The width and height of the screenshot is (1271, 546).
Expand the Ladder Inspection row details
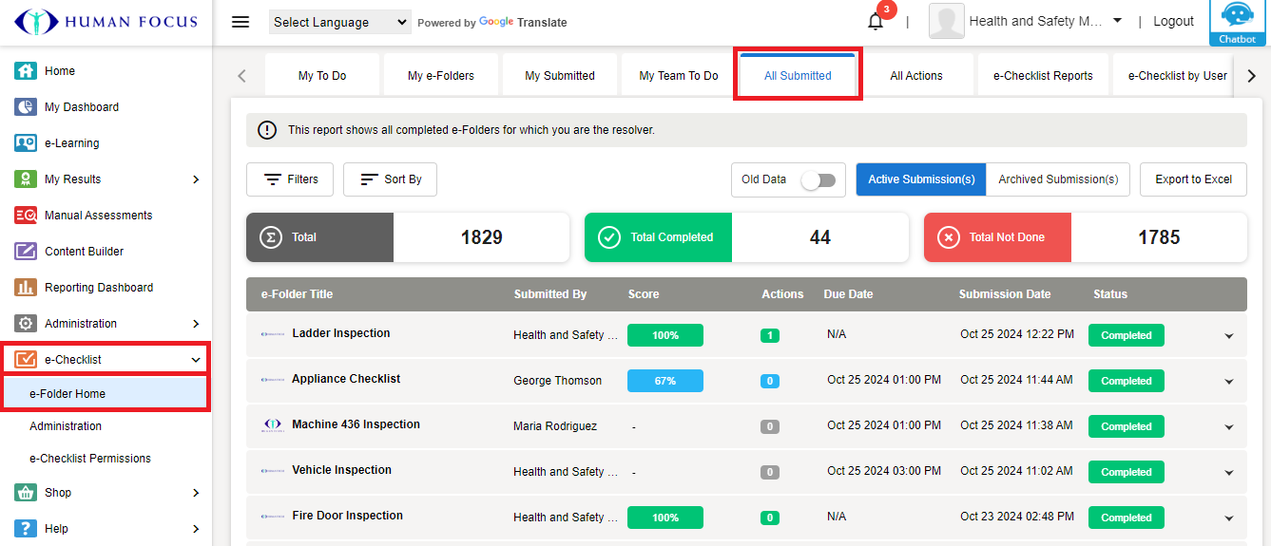[1228, 336]
